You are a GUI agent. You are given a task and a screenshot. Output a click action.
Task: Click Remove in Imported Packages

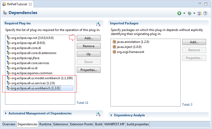click(x=194, y=50)
